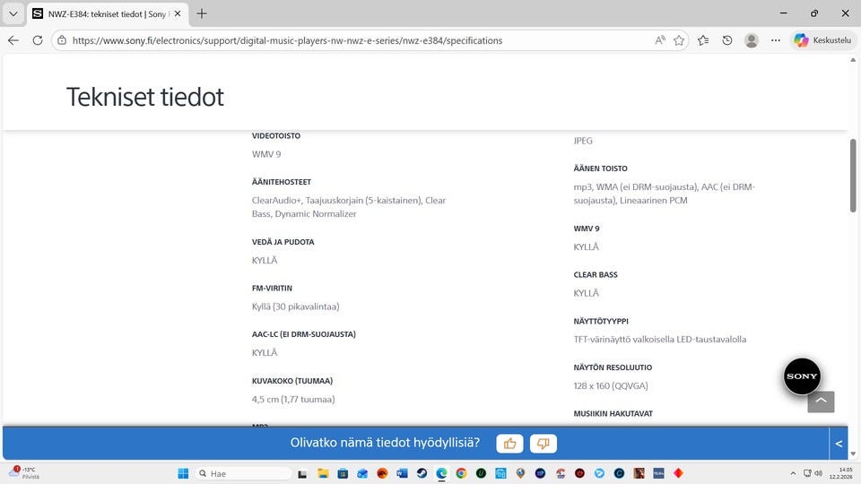Select the ÄÄNEN TOISTO label
This screenshot has height=484, width=861.
coord(600,169)
